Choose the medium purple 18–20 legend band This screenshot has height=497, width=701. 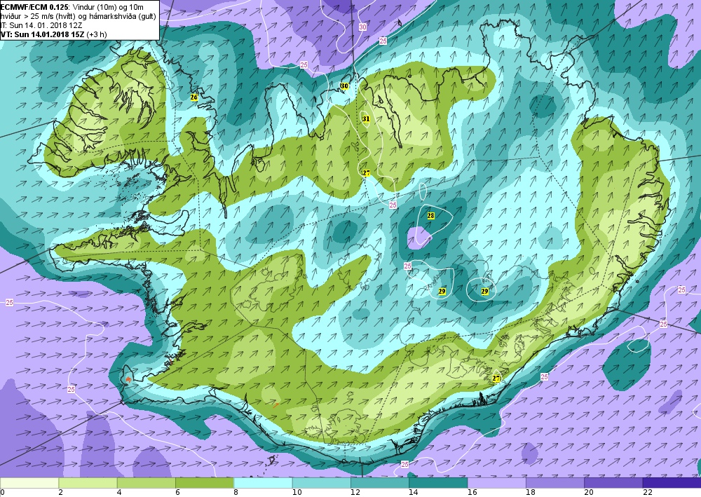tap(554, 483)
